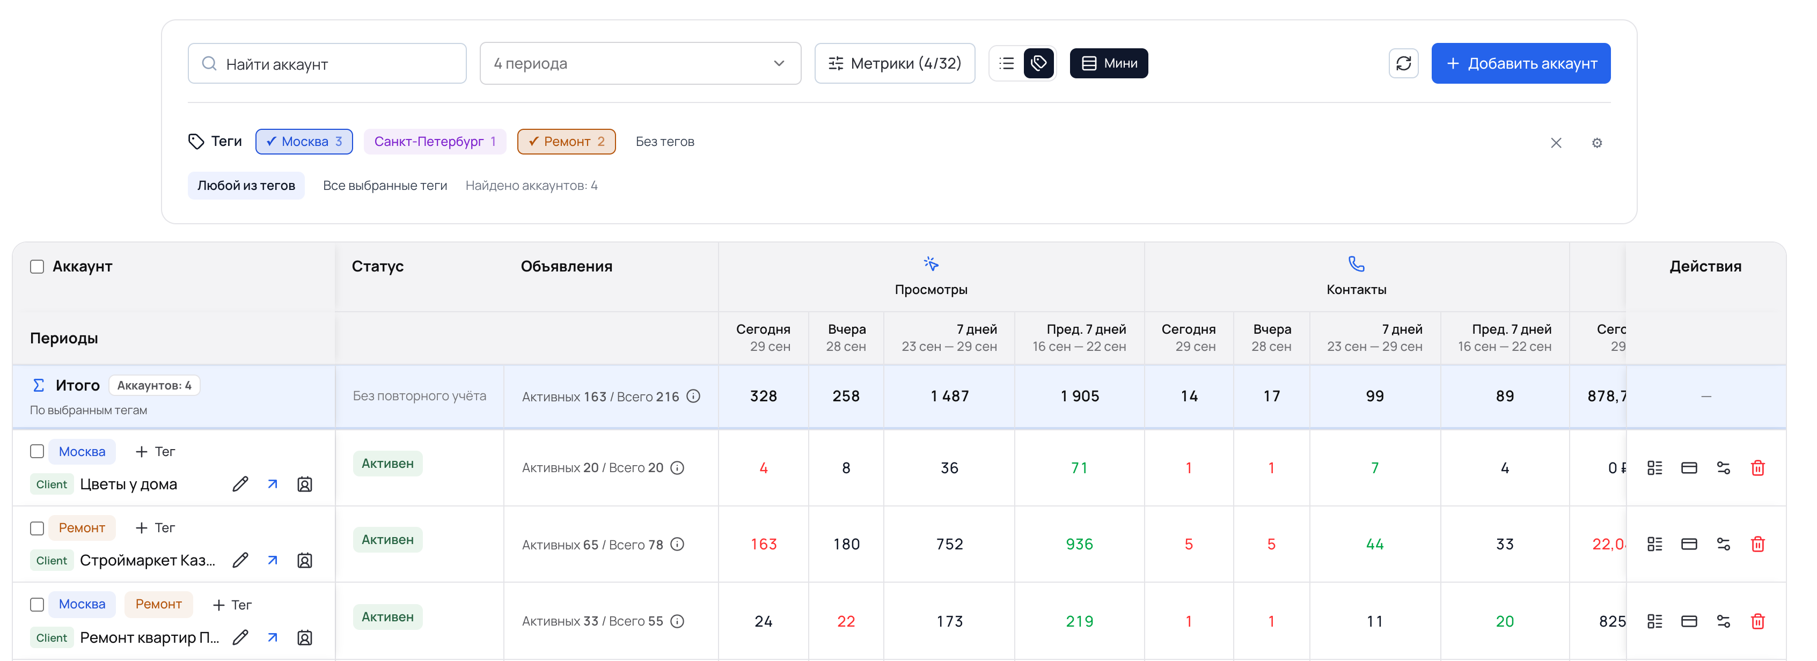Click the Активен status of Строймаркет

[387, 540]
